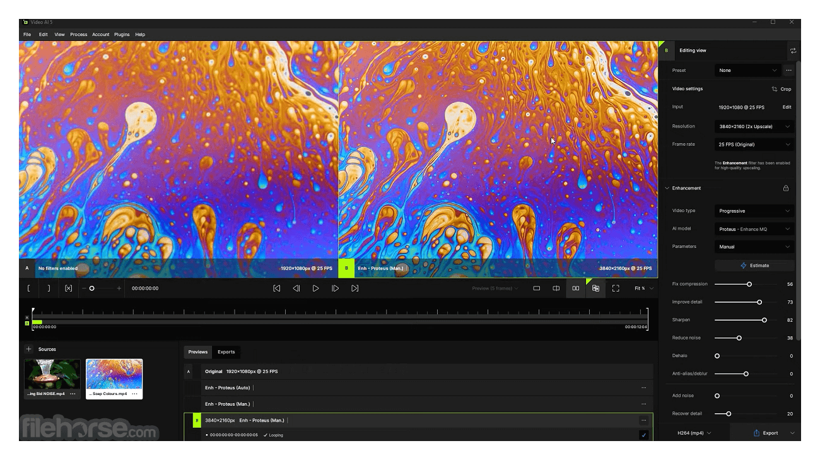Open the Preset dropdown
Image resolution: width=820 pixels, height=460 pixels.
[748, 70]
